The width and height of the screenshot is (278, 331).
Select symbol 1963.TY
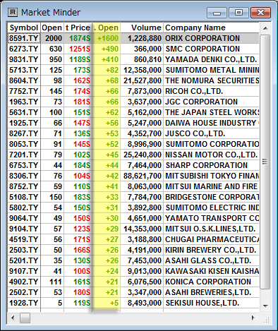tap(24, 102)
